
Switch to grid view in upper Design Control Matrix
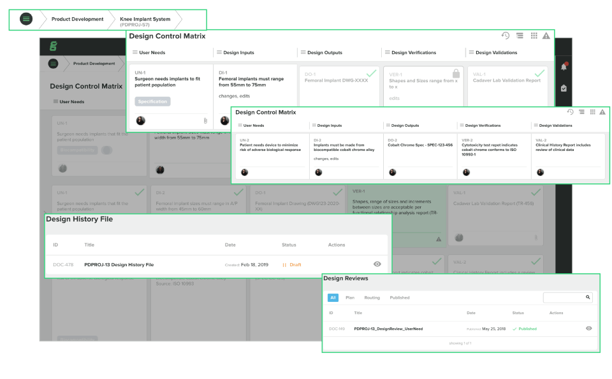[x=534, y=36]
